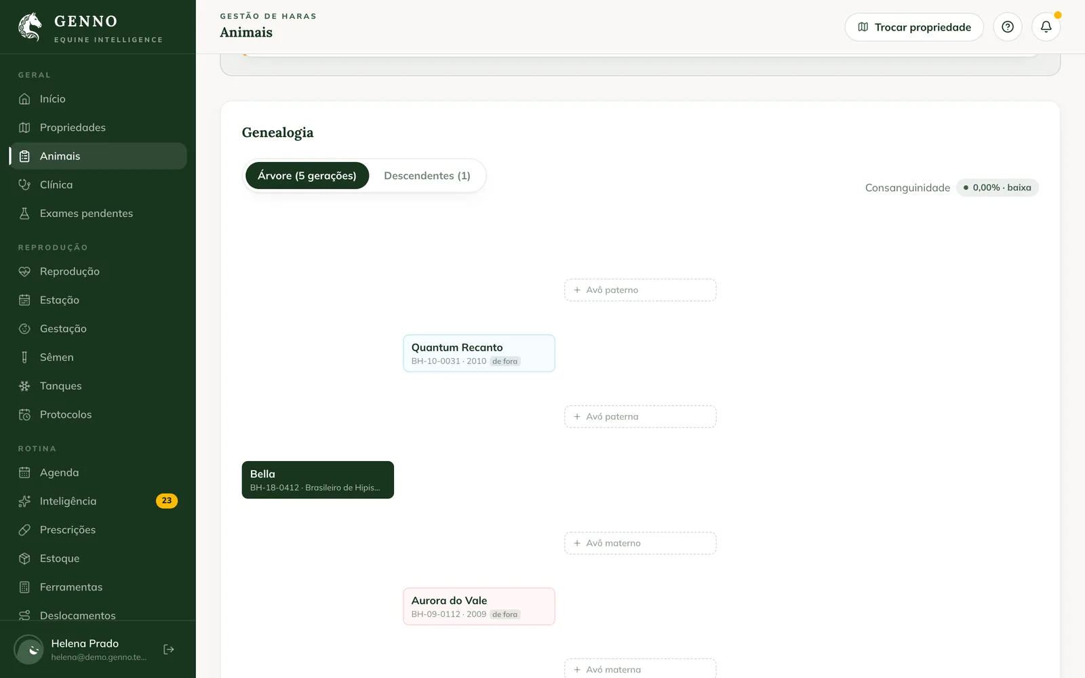This screenshot has width=1085, height=678.
Task: Select the Bella root card
Action: click(318, 480)
